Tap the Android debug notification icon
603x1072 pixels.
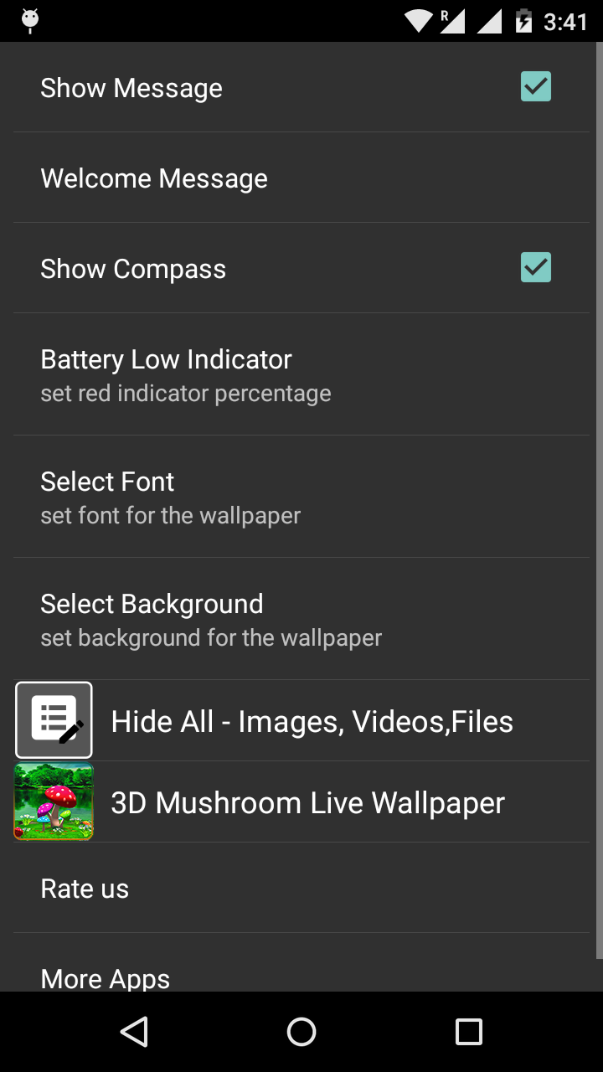click(x=30, y=20)
